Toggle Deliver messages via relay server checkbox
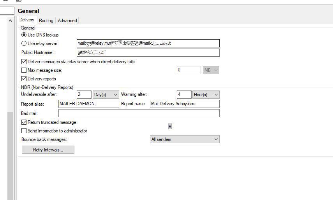 point(24,62)
